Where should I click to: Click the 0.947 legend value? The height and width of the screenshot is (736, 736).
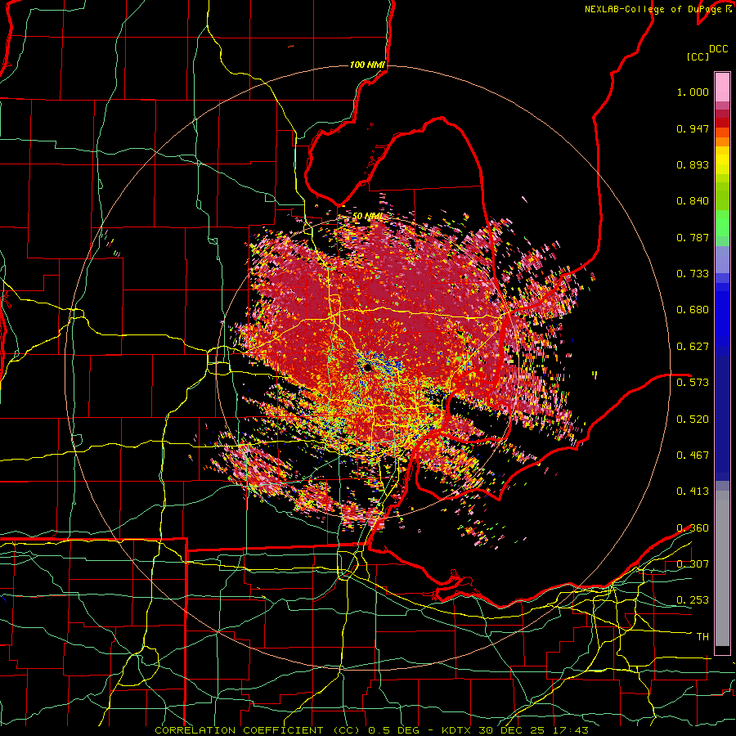pos(693,128)
